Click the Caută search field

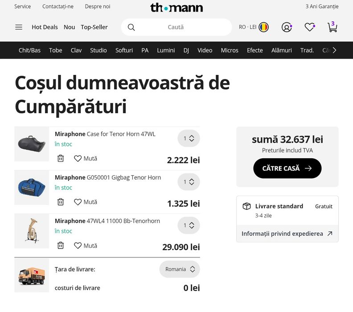tap(176, 27)
